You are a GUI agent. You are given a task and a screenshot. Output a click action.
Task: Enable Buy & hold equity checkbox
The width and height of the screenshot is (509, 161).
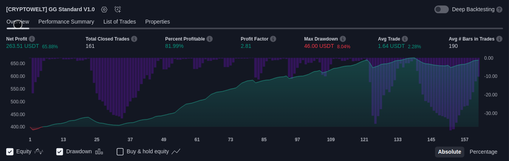point(120,152)
